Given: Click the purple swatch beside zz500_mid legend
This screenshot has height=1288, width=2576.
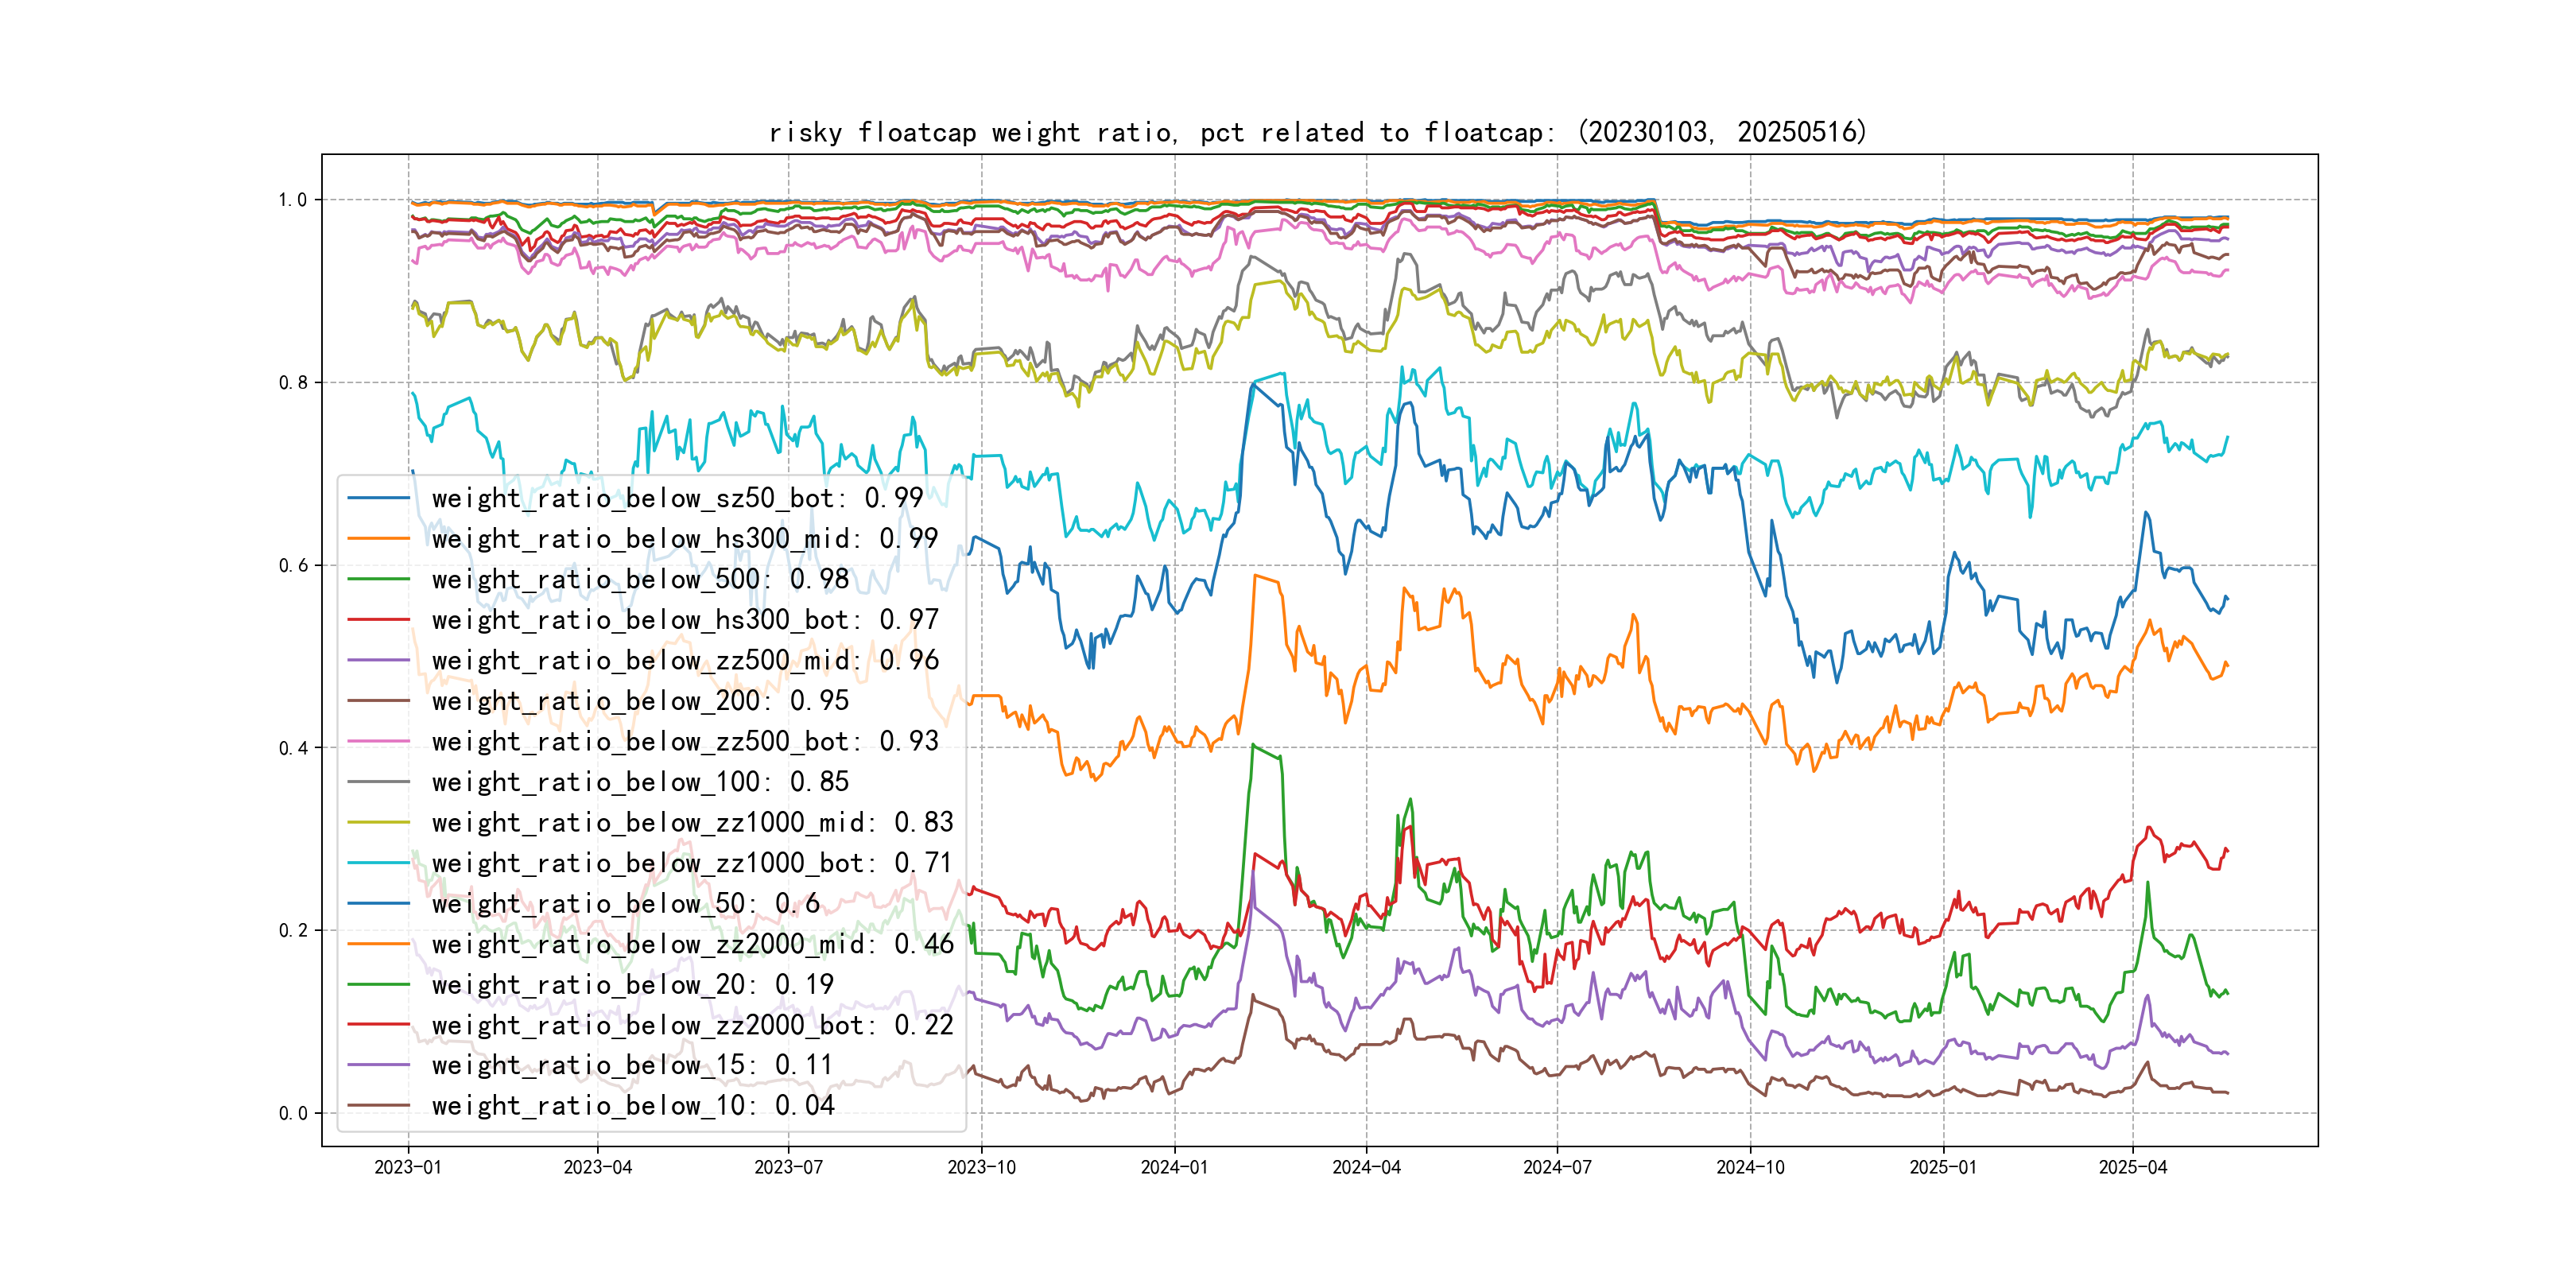Looking at the screenshot, I should tap(378, 660).
